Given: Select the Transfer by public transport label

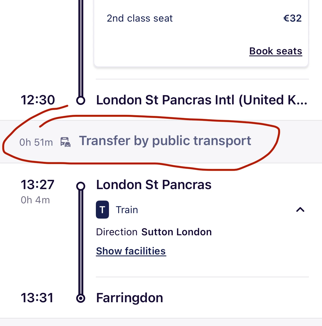Looking at the screenshot, I should [165, 141].
